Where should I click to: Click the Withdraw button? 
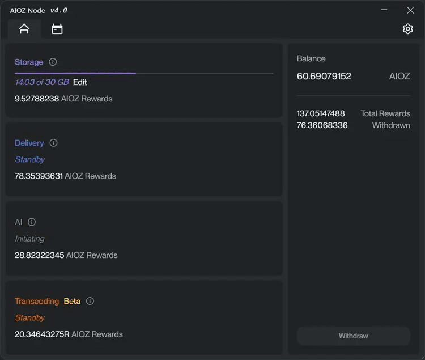coord(354,336)
